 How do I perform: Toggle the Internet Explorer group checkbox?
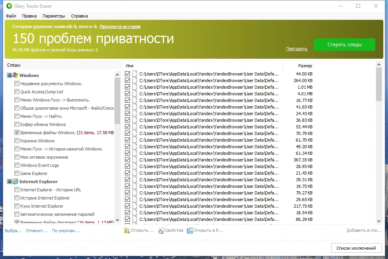[9, 181]
